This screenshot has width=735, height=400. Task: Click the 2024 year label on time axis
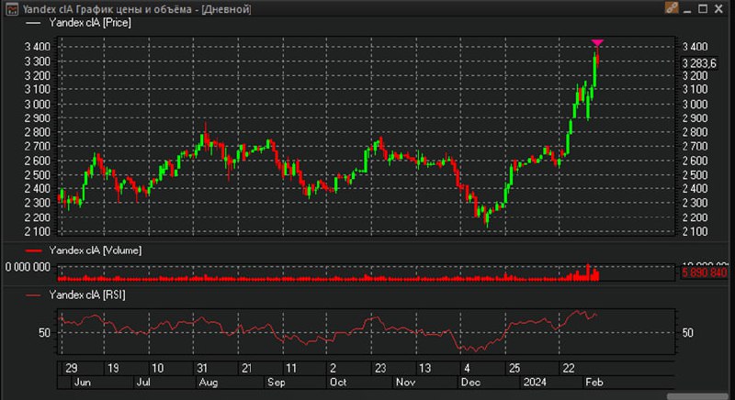535,383
